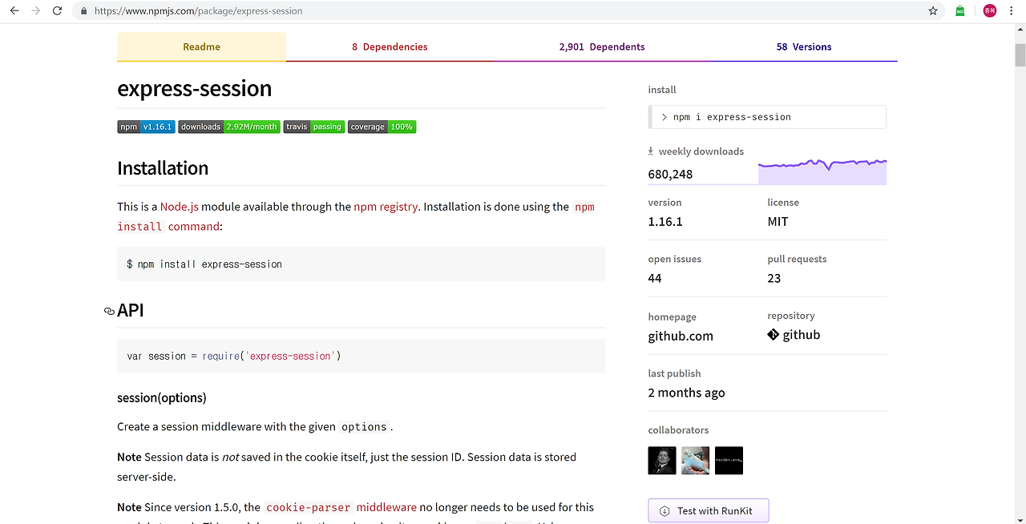This screenshot has width=1026, height=524.
Task: Click the $ npm install express-session code block
Action: coord(361,264)
